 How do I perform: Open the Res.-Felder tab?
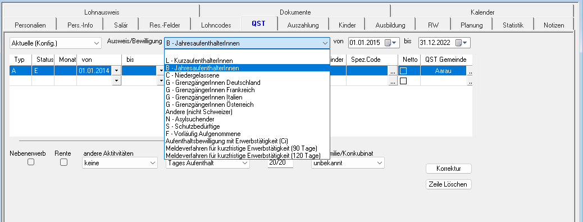click(165, 25)
